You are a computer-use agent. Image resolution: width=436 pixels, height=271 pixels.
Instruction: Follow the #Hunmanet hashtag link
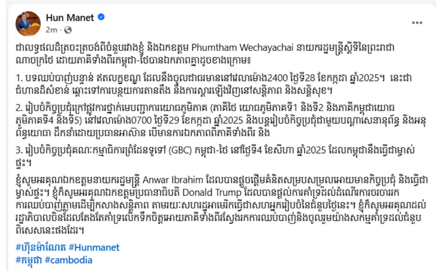(94, 247)
